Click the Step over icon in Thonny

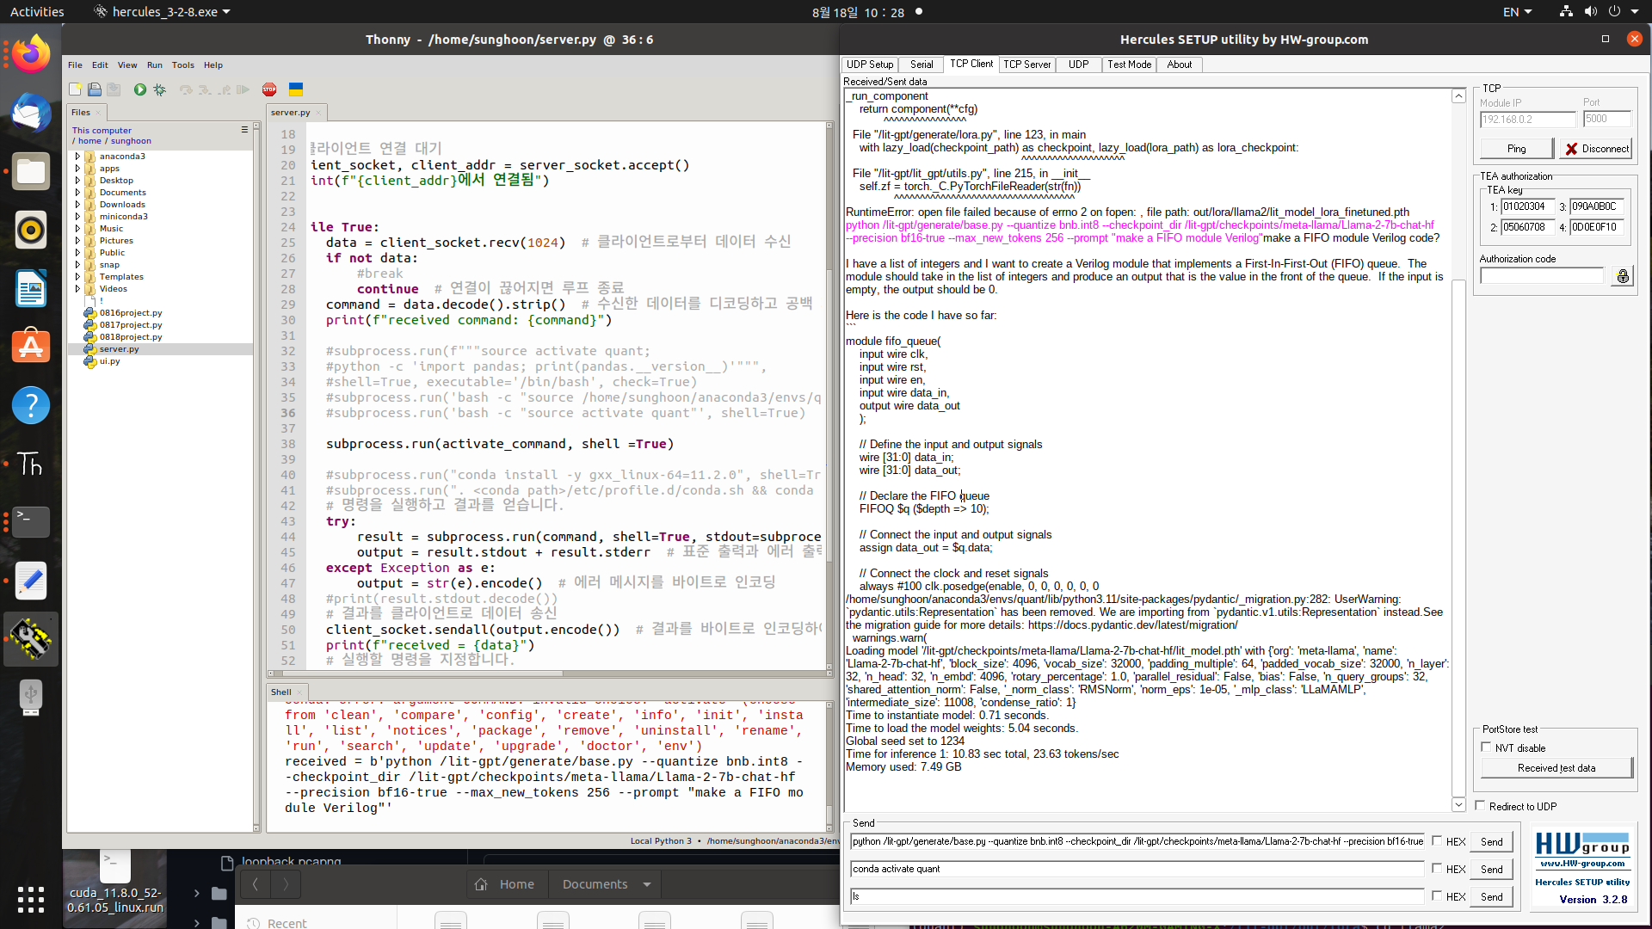(x=186, y=89)
